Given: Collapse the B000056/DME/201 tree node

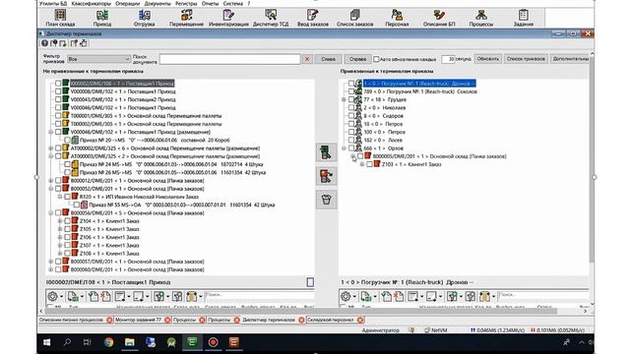Looking at the screenshot, I should [x=51, y=212].
